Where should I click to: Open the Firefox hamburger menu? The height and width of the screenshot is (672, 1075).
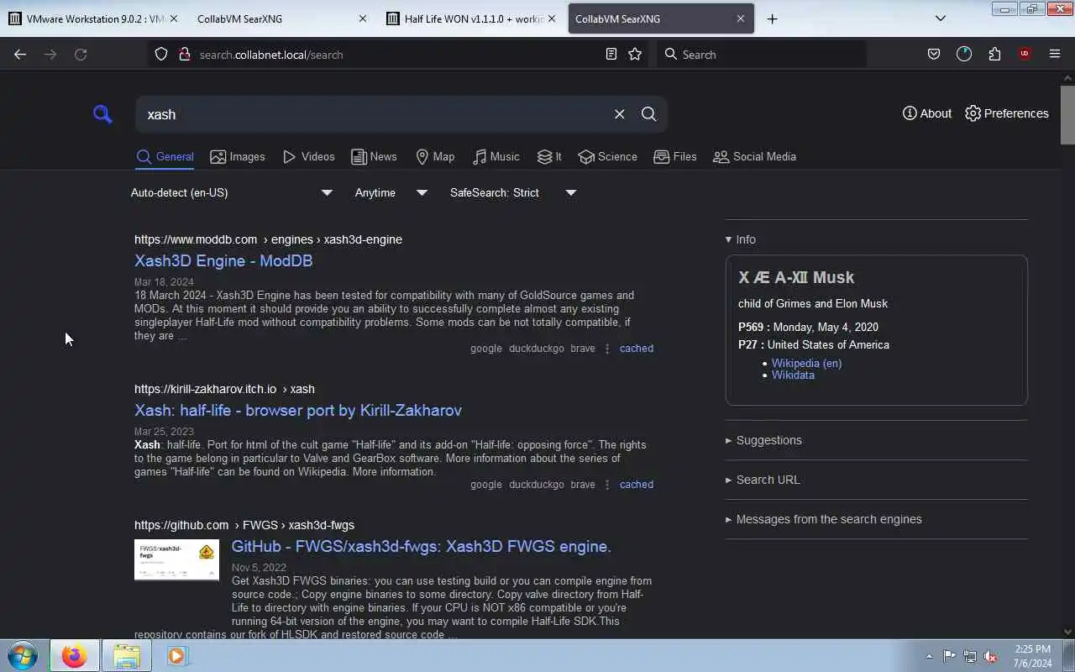[x=1055, y=54]
